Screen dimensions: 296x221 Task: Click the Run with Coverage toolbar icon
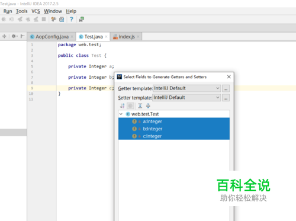pyautogui.click(x=12, y=20)
